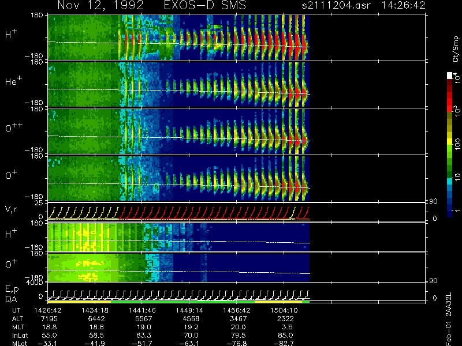Image resolution: width=462 pixels, height=346 pixels.
Task: Click UT value '1426:42'
Action: 48,310
